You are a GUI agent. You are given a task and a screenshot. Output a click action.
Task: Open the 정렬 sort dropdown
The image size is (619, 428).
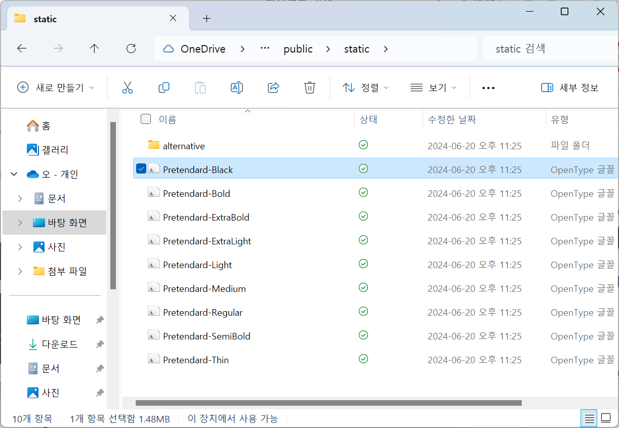click(366, 88)
